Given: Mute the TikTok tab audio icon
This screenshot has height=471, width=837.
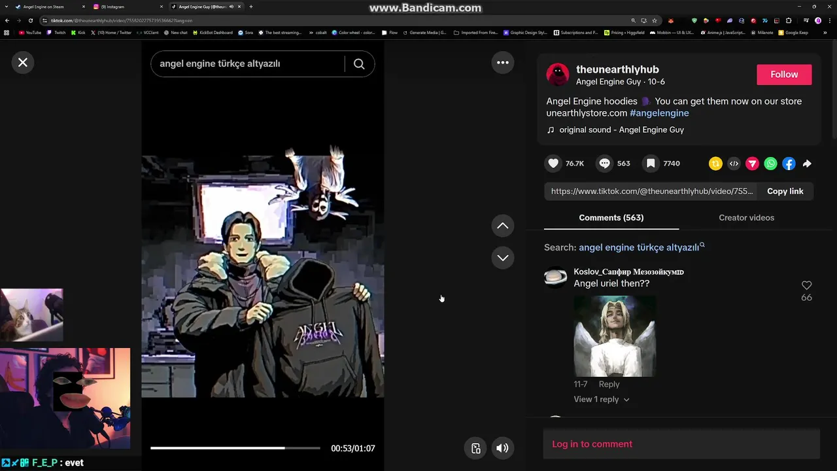Looking at the screenshot, I should (x=231, y=7).
